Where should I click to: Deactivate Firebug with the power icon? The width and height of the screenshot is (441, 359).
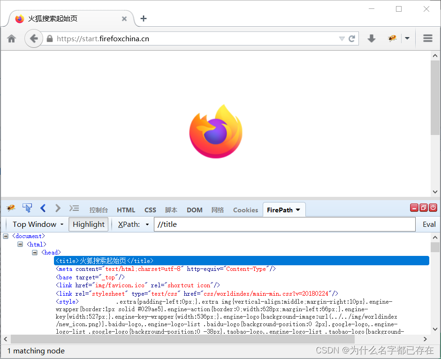(x=433, y=208)
